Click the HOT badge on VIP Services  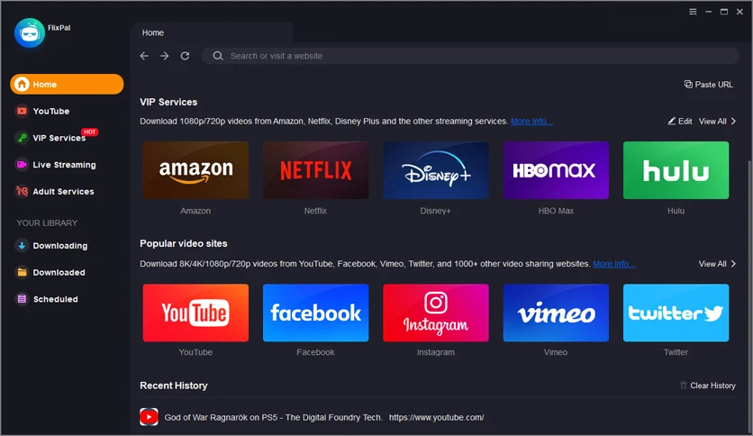[x=89, y=132]
